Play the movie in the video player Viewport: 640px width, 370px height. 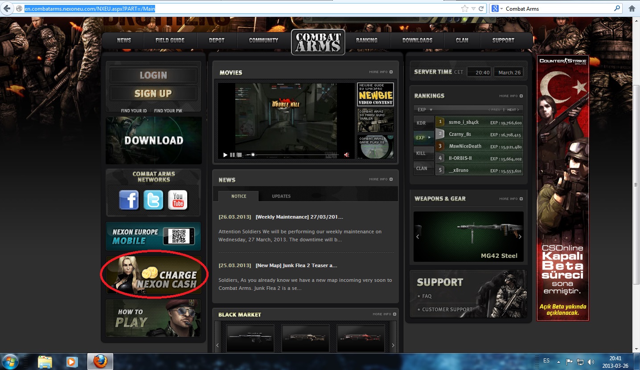[225, 155]
